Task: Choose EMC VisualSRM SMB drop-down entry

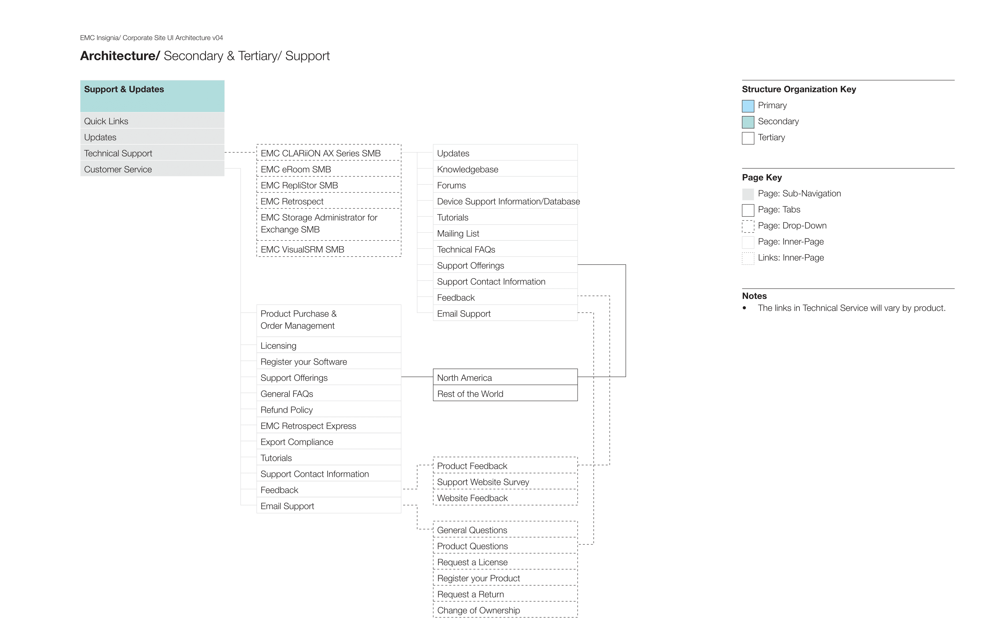Action: pyautogui.click(x=329, y=249)
